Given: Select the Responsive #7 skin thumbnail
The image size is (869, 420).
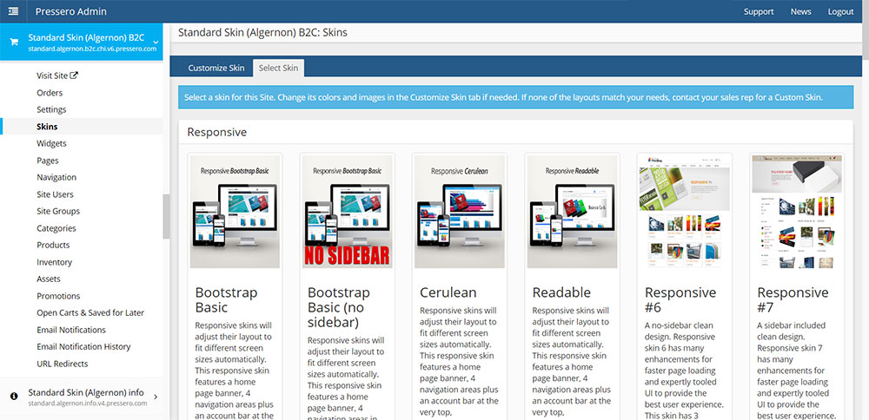Looking at the screenshot, I should tap(797, 212).
